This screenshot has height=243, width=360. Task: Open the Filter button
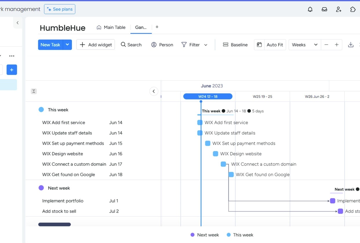191,45
